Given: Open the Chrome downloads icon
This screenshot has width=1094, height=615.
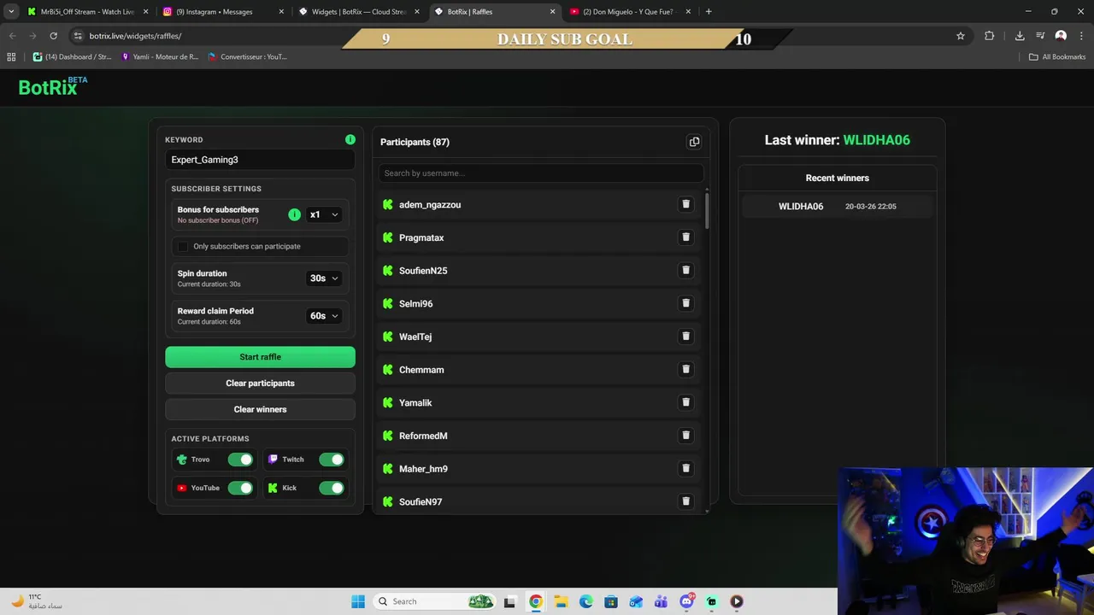Looking at the screenshot, I should 1020,36.
